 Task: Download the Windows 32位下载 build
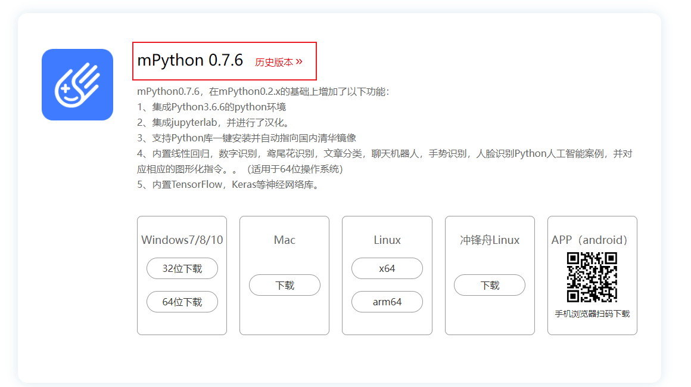pyautogui.click(x=182, y=268)
